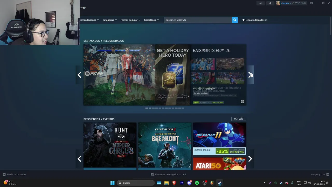Open the weather widget showing 20°C Soleado
Screen dimensions: 332x187
pos(10,183)
